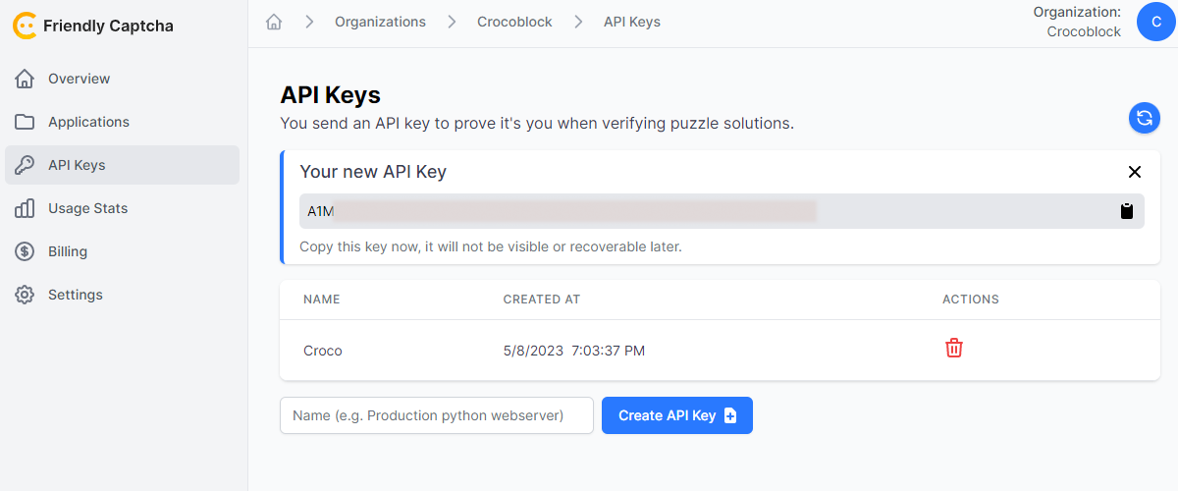Click the API Keys breadcrumb
1178x491 pixels.
632,22
